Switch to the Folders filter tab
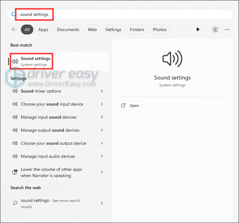The width and height of the screenshot is (239, 223). tap(137, 30)
